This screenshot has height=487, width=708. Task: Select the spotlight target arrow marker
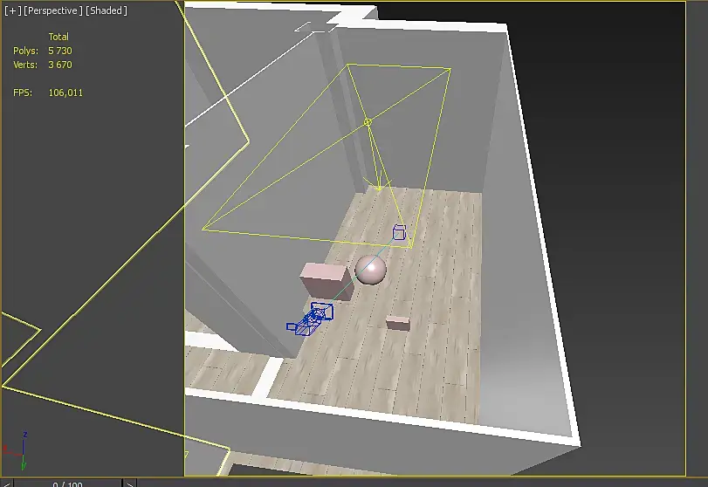[378, 182]
